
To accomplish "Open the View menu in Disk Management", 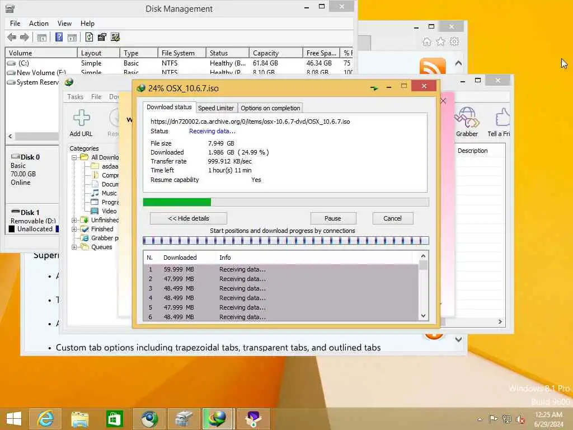I will (x=64, y=24).
